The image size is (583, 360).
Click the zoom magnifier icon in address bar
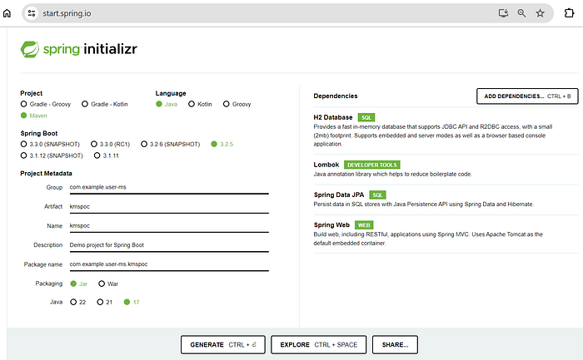521,13
